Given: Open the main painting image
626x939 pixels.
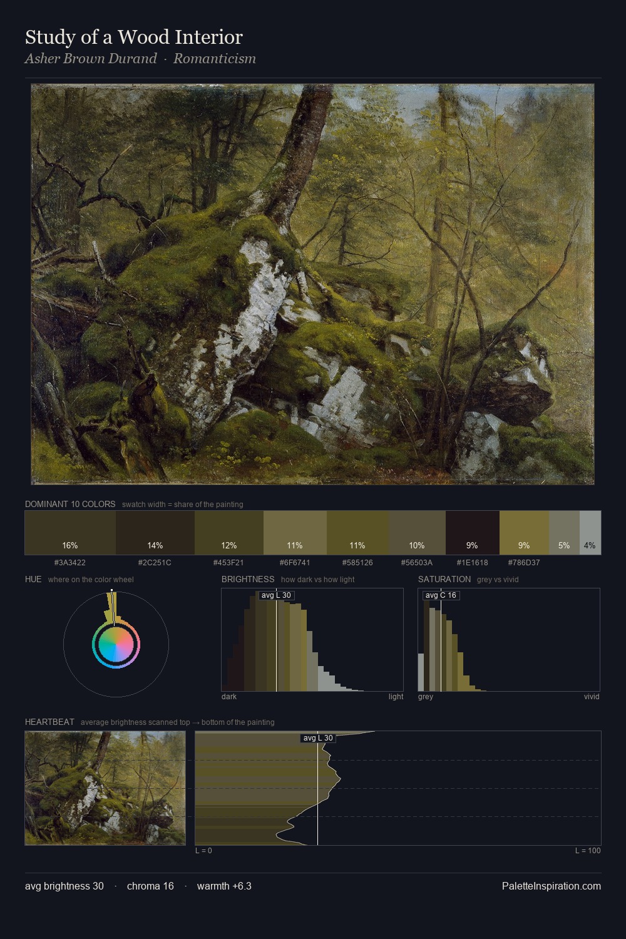Looking at the screenshot, I should click(312, 284).
